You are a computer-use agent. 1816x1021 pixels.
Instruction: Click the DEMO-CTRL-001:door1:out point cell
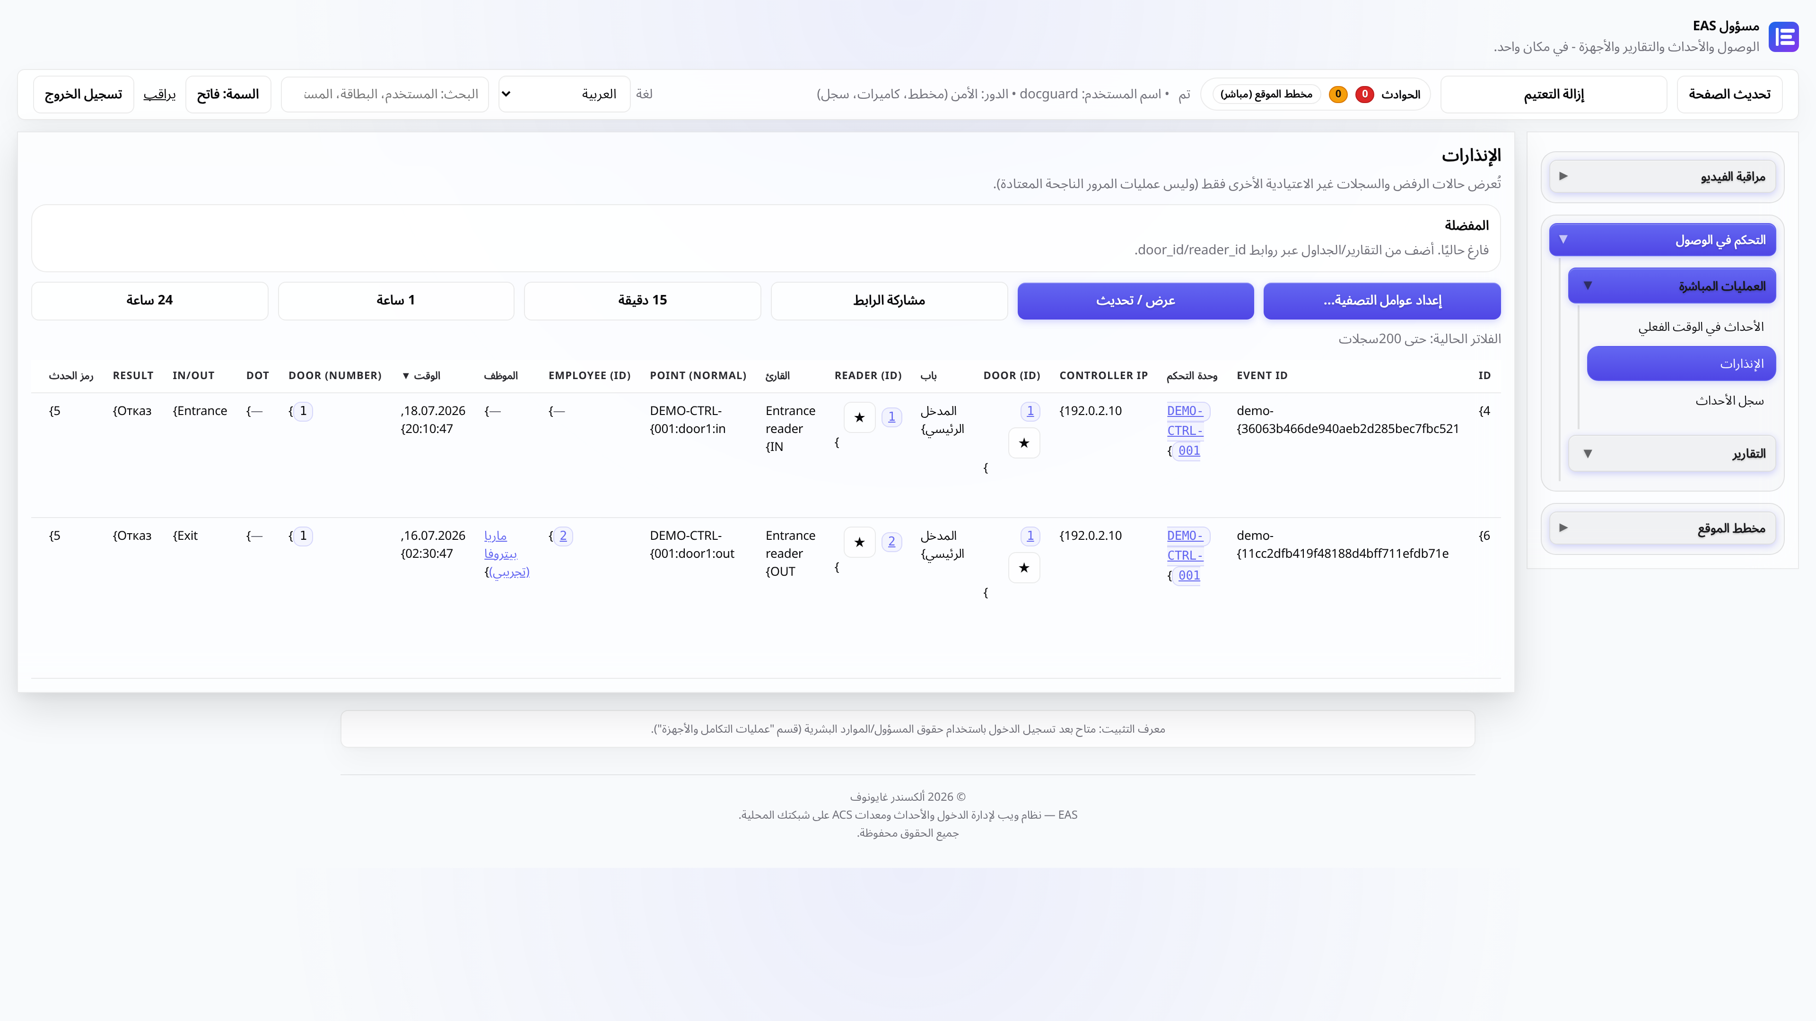pos(692,545)
